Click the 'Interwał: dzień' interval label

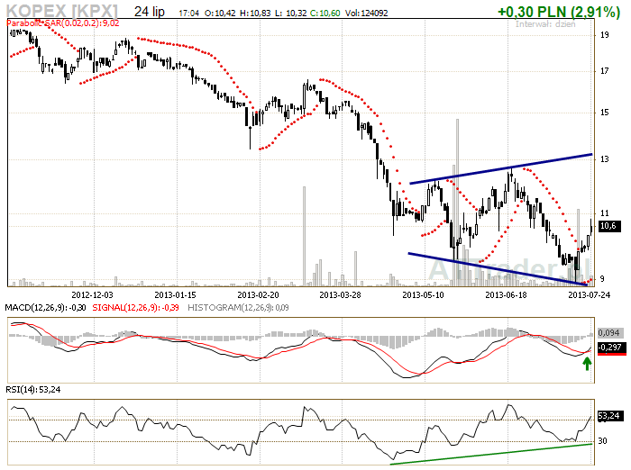click(x=545, y=23)
